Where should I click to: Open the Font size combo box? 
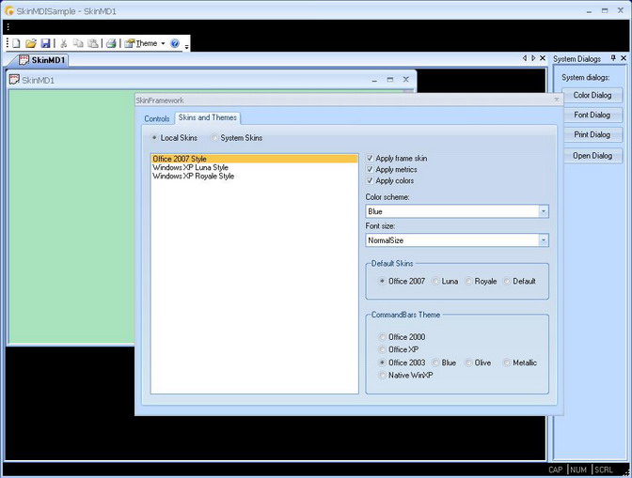coord(543,240)
